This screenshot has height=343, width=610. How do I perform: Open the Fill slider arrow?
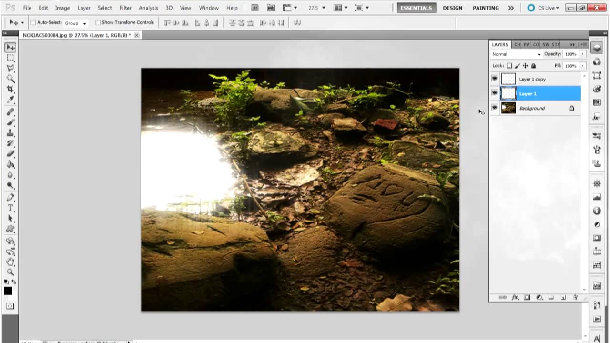pyautogui.click(x=582, y=66)
